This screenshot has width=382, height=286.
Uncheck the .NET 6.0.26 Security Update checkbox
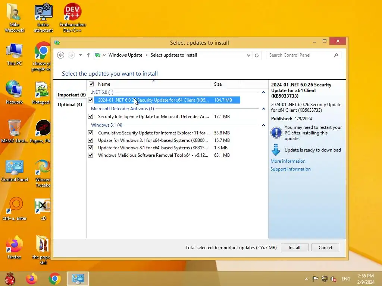[90, 100]
